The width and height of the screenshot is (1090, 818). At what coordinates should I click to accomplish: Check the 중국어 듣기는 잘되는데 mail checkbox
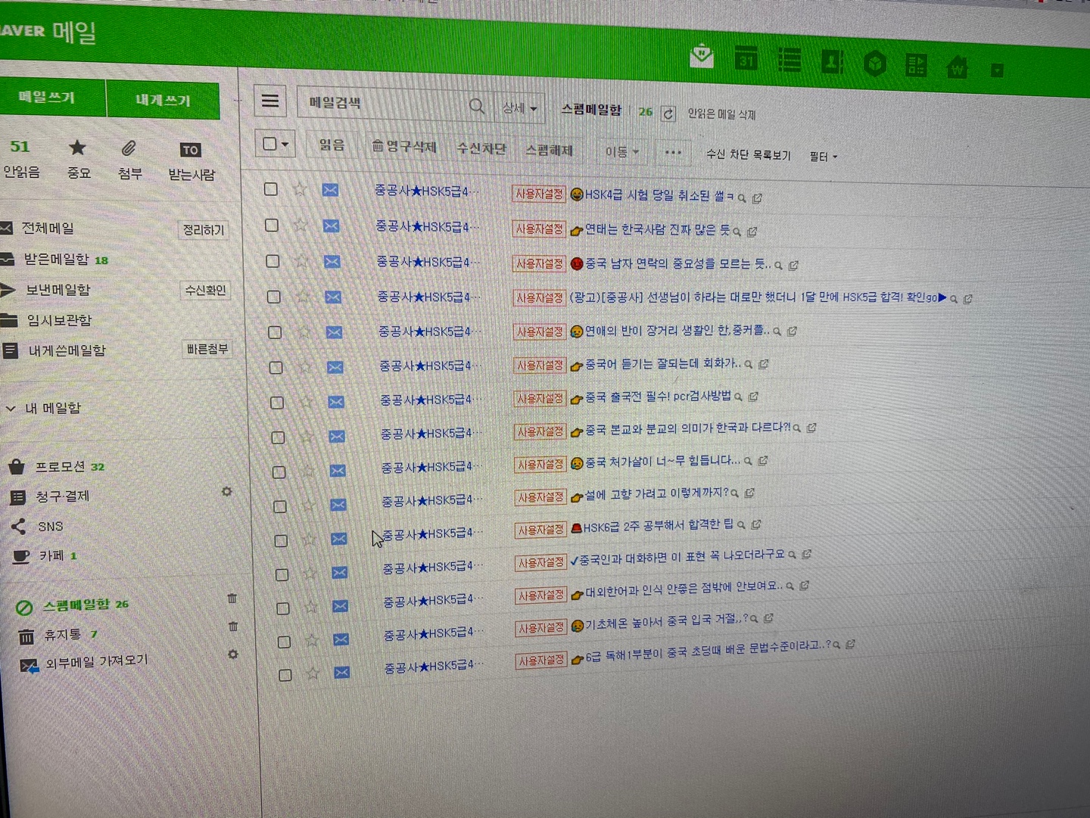(276, 367)
